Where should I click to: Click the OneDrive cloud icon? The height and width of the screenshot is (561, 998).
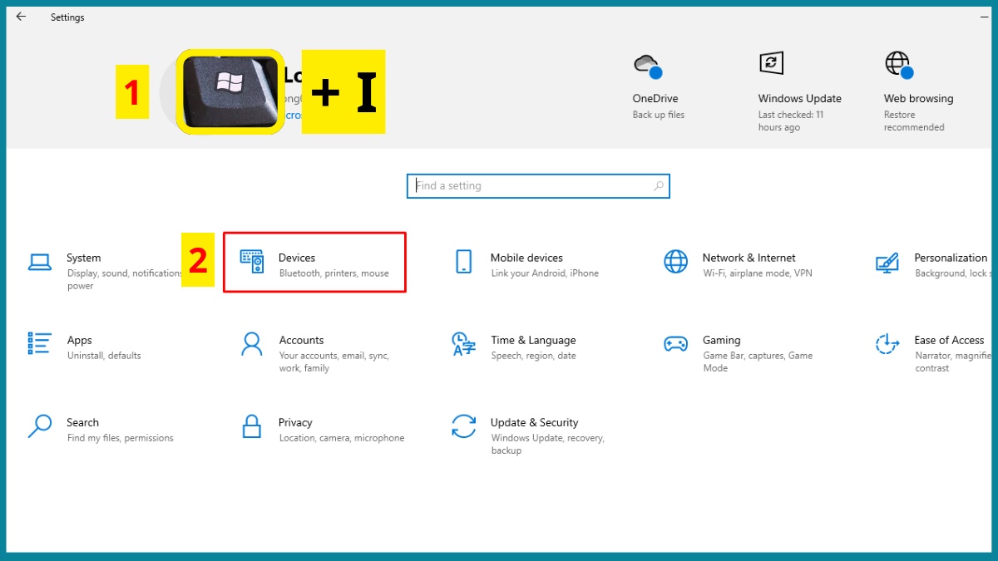coord(649,64)
